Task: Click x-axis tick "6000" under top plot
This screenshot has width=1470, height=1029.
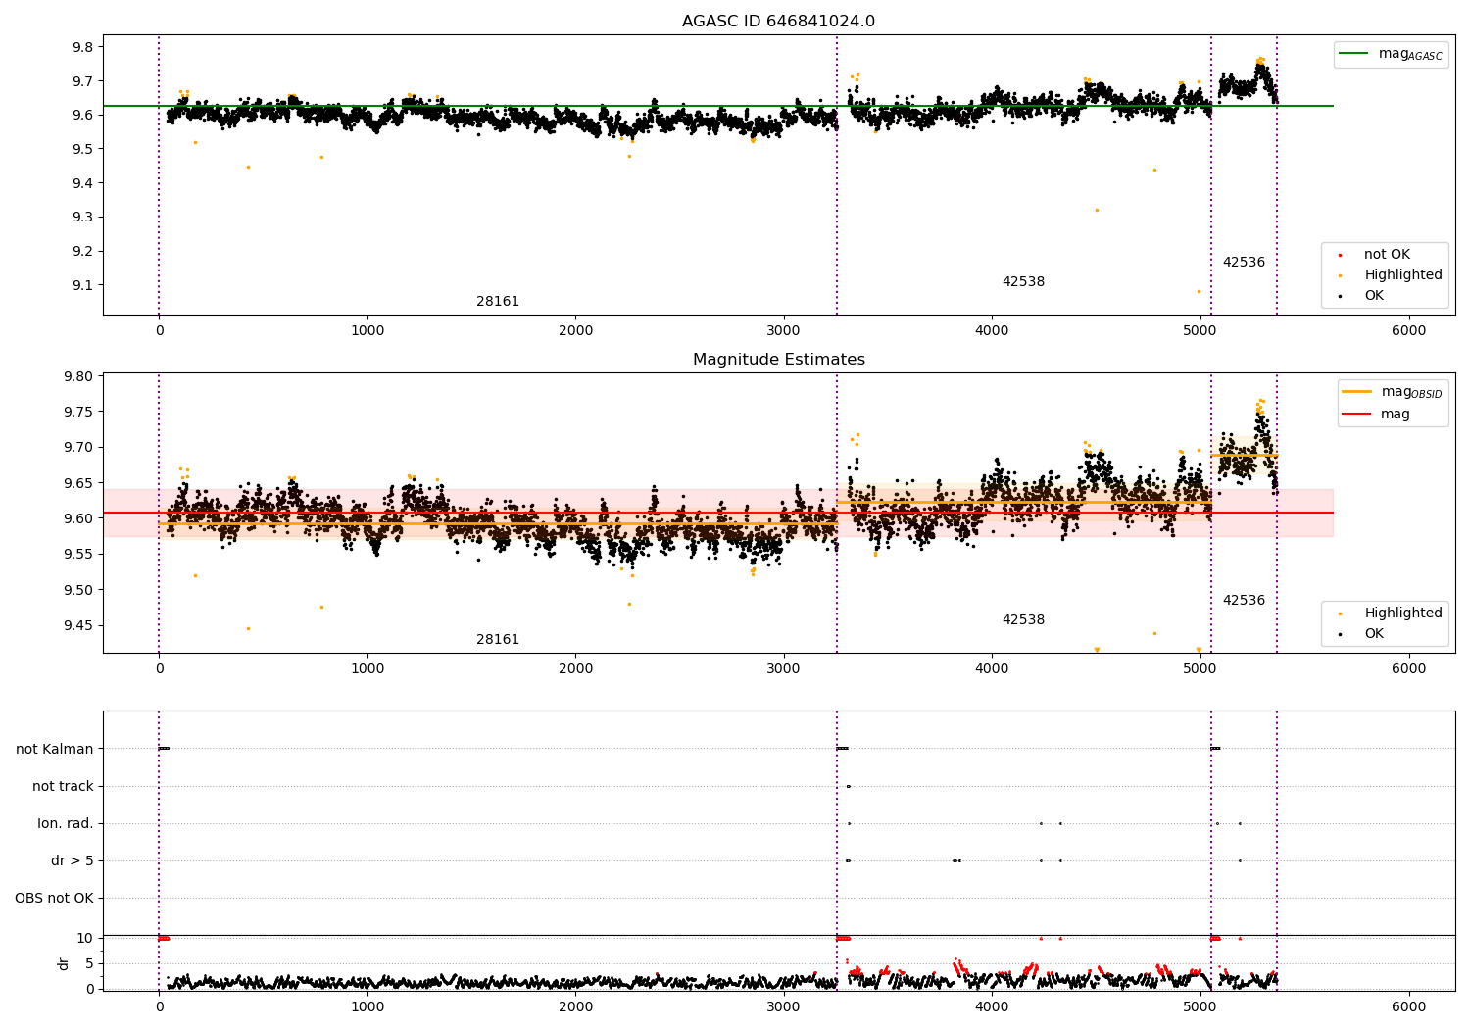Action: (1409, 331)
